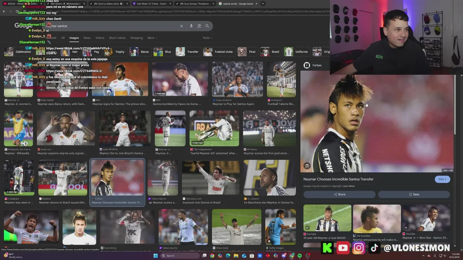Viewport: 463px width, 260px height.
Task: Open a new browser tab with plus icon
Action: click(x=263, y=4)
